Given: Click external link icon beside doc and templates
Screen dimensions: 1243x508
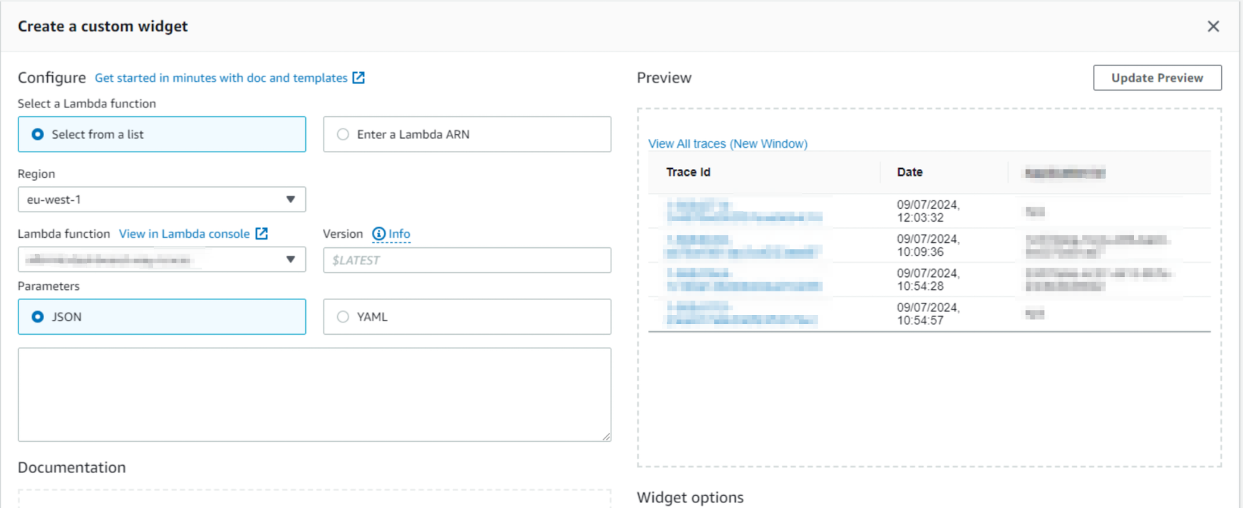Looking at the screenshot, I should 358,78.
